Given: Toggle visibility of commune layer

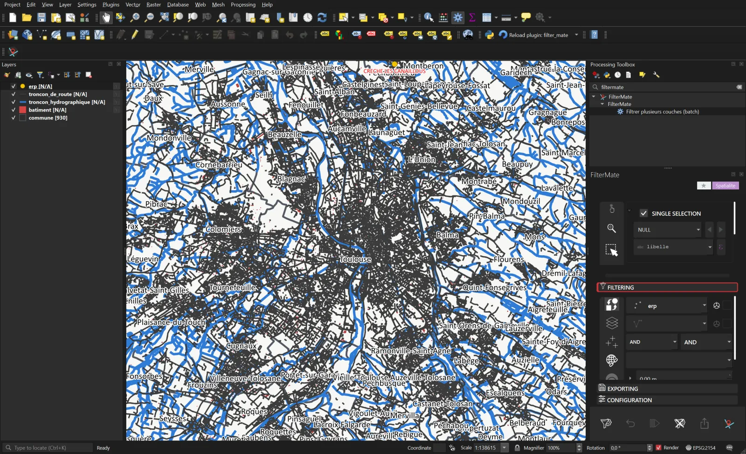Looking at the screenshot, I should coord(14,118).
